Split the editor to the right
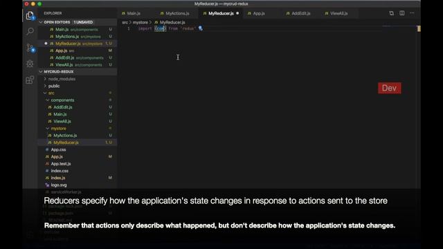 point(401,13)
